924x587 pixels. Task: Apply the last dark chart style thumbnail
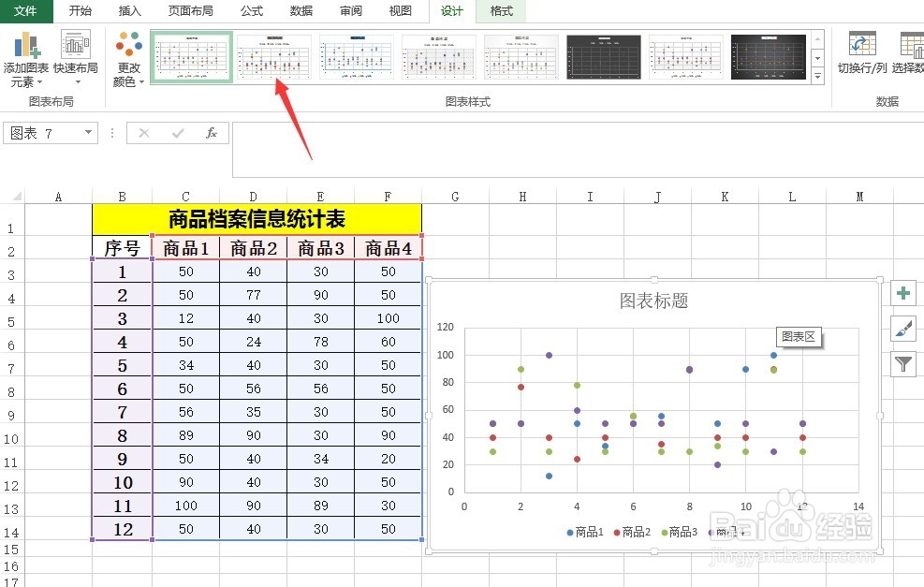click(x=769, y=57)
